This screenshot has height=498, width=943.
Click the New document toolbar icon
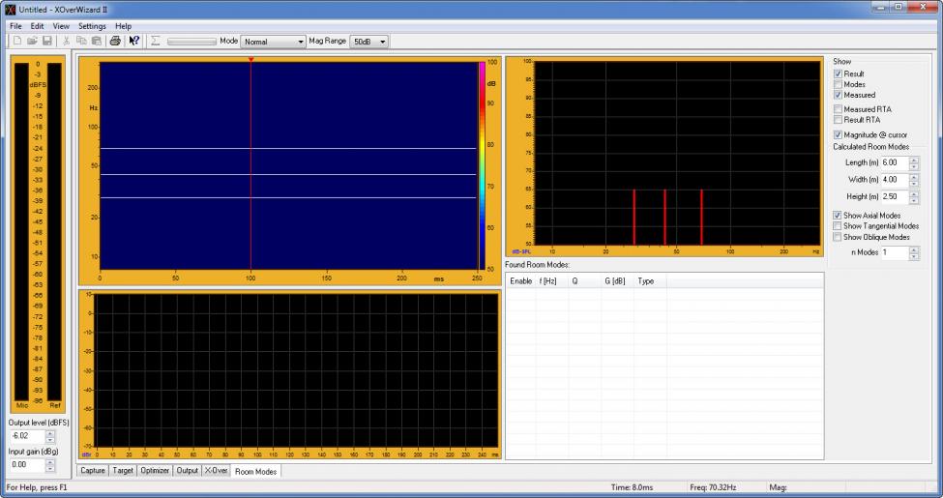tap(17, 42)
